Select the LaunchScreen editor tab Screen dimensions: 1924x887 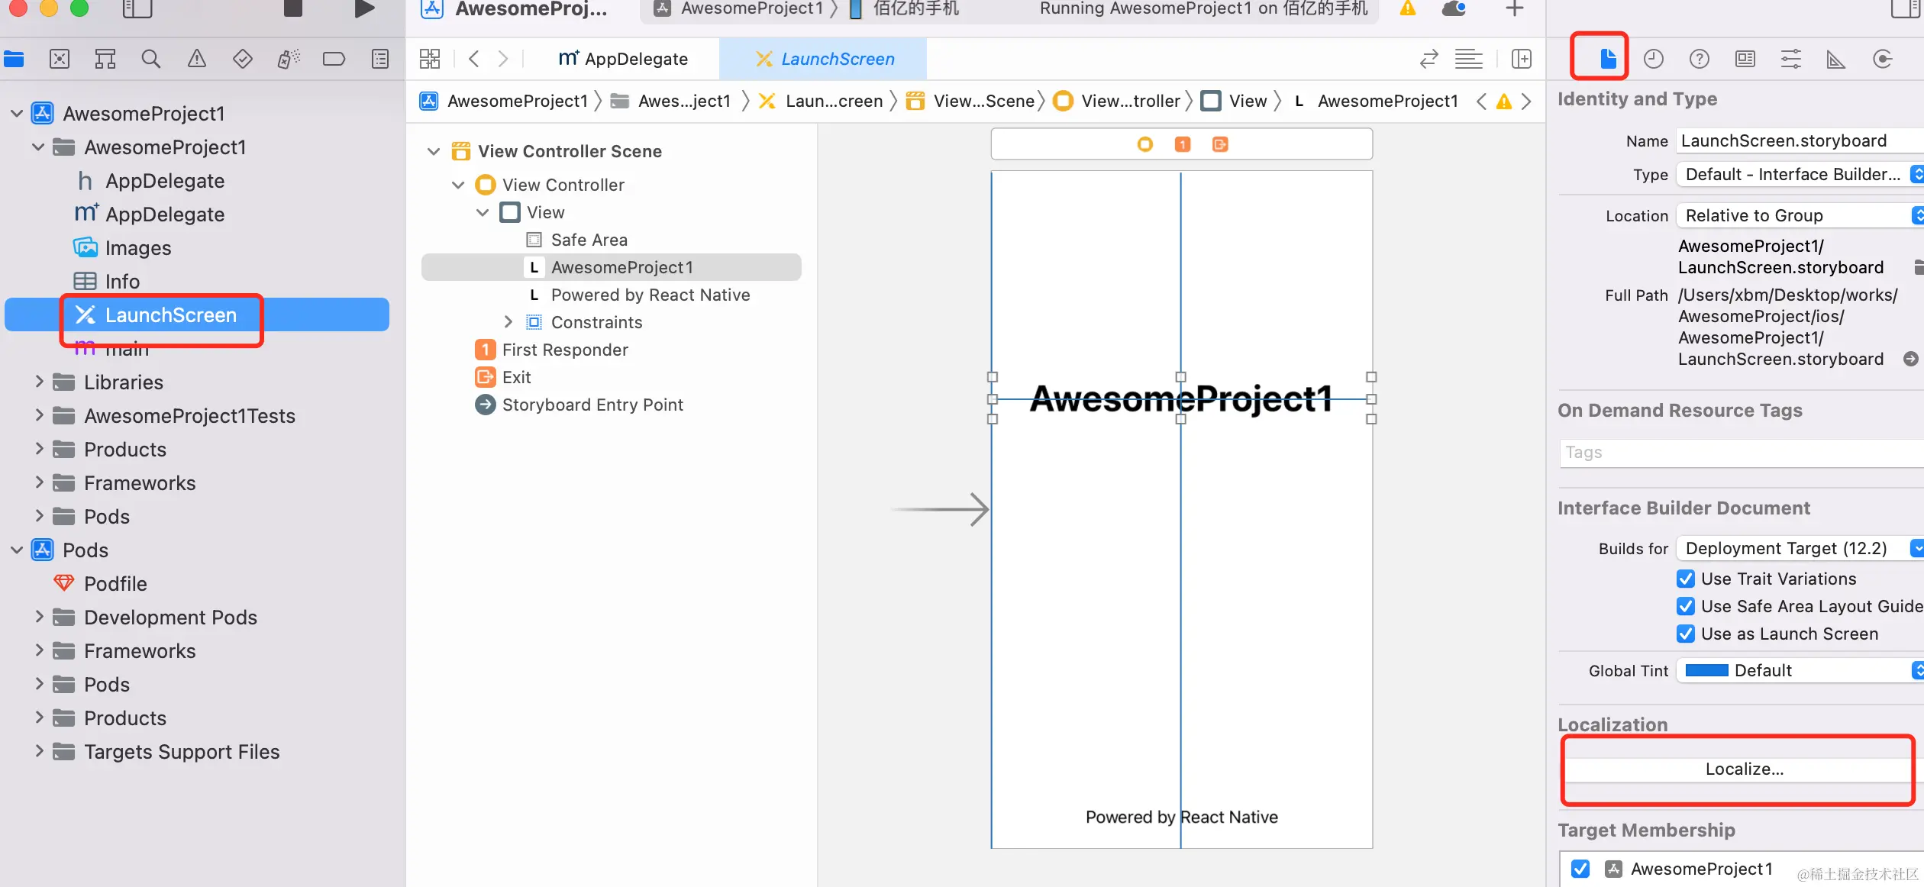coord(824,59)
